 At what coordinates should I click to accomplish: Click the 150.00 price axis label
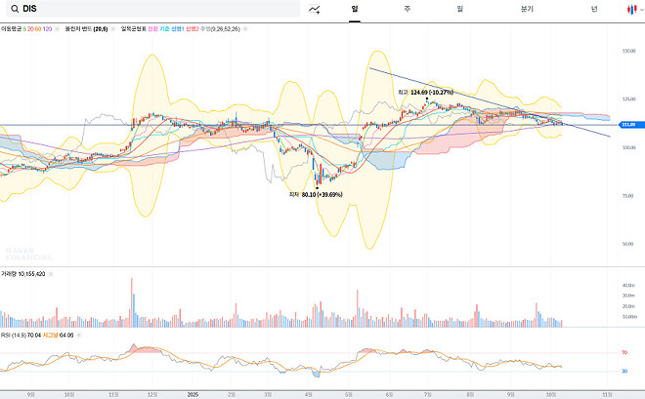(x=629, y=51)
